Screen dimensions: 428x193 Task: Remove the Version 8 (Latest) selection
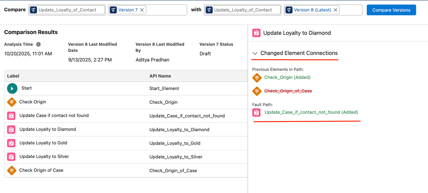point(335,10)
